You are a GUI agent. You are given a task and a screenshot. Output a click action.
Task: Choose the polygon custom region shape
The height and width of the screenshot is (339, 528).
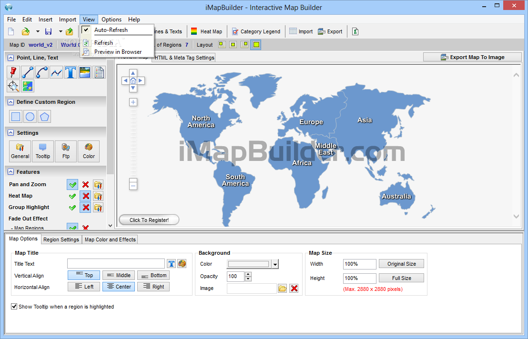click(x=44, y=117)
